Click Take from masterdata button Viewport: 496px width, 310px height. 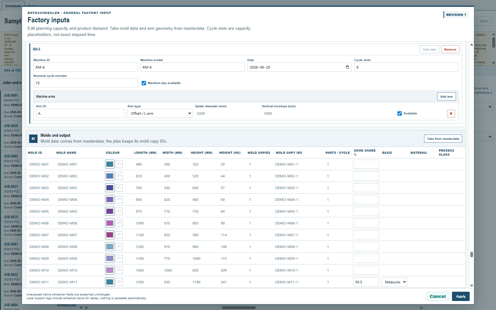click(x=443, y=139)
